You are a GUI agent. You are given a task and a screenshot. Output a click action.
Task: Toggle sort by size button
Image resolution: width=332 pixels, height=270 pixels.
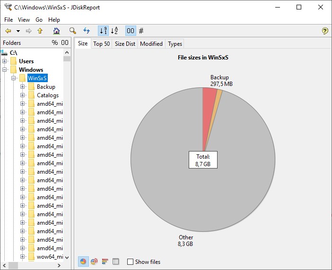(103, 31)
